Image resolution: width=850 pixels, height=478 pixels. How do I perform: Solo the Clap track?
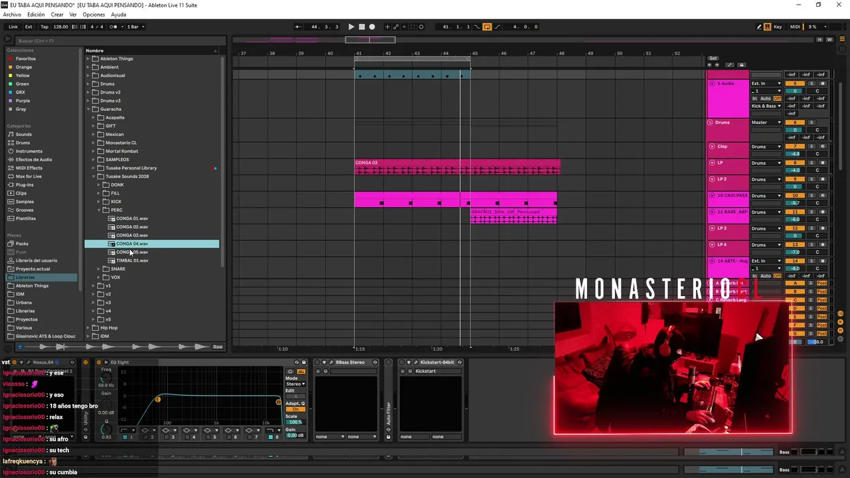point(811,147)
